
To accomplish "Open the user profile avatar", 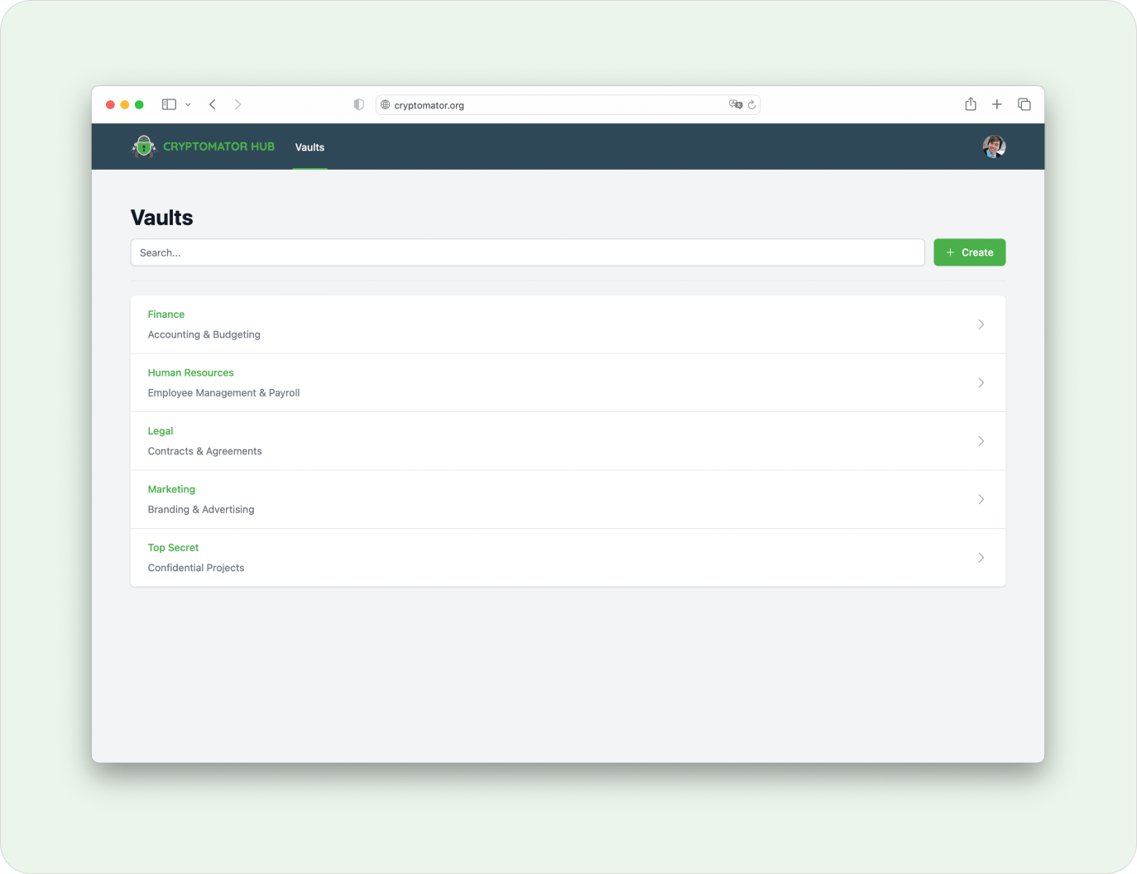I will [x=994, y=146].
